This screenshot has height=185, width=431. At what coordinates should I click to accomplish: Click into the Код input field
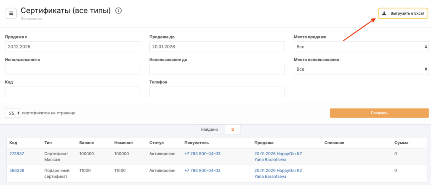[x=72, y=92]
